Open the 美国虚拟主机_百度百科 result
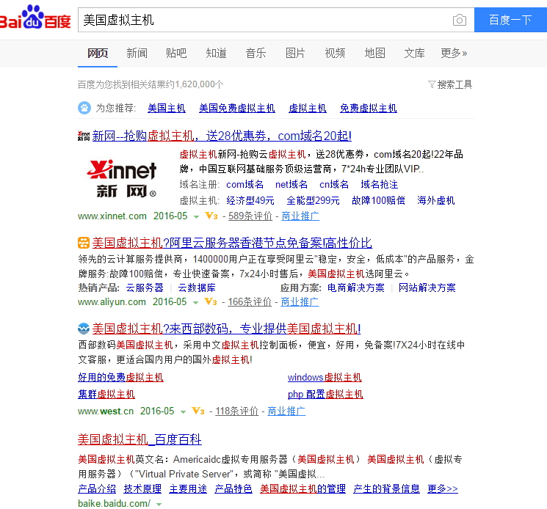This screenshot has width=547, height=509. (x=140, y=440)
